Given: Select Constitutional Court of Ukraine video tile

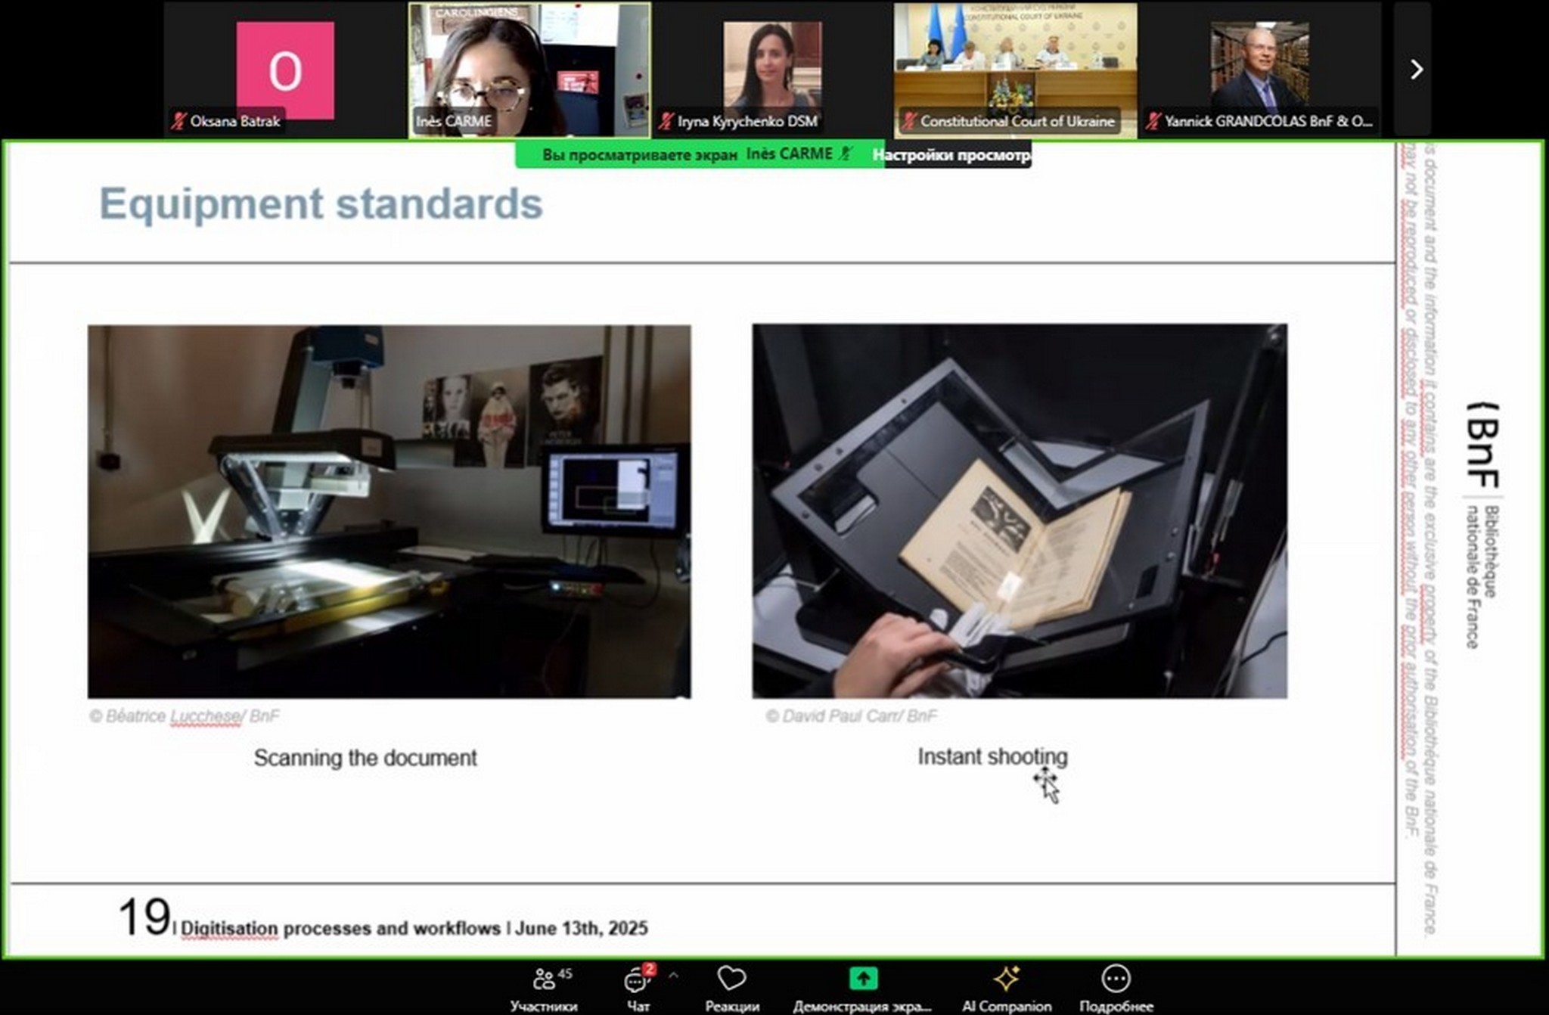Looking at the screenshot, I should pos(1015,70).
